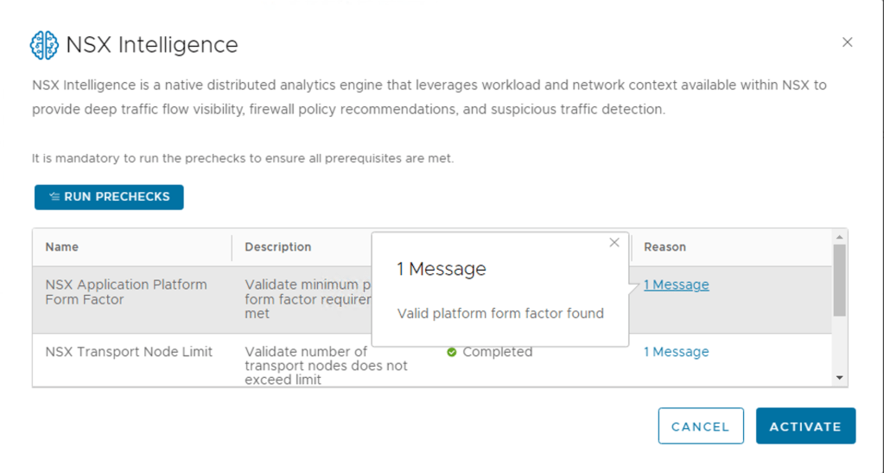Click the Completed status text
This screenshot has width=884, height=473.
point(497,352)
